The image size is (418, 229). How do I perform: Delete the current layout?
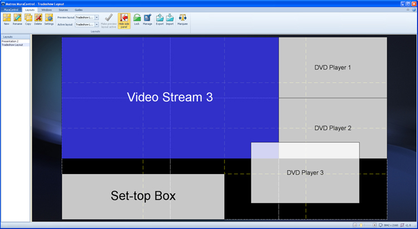tap(38, 20)
